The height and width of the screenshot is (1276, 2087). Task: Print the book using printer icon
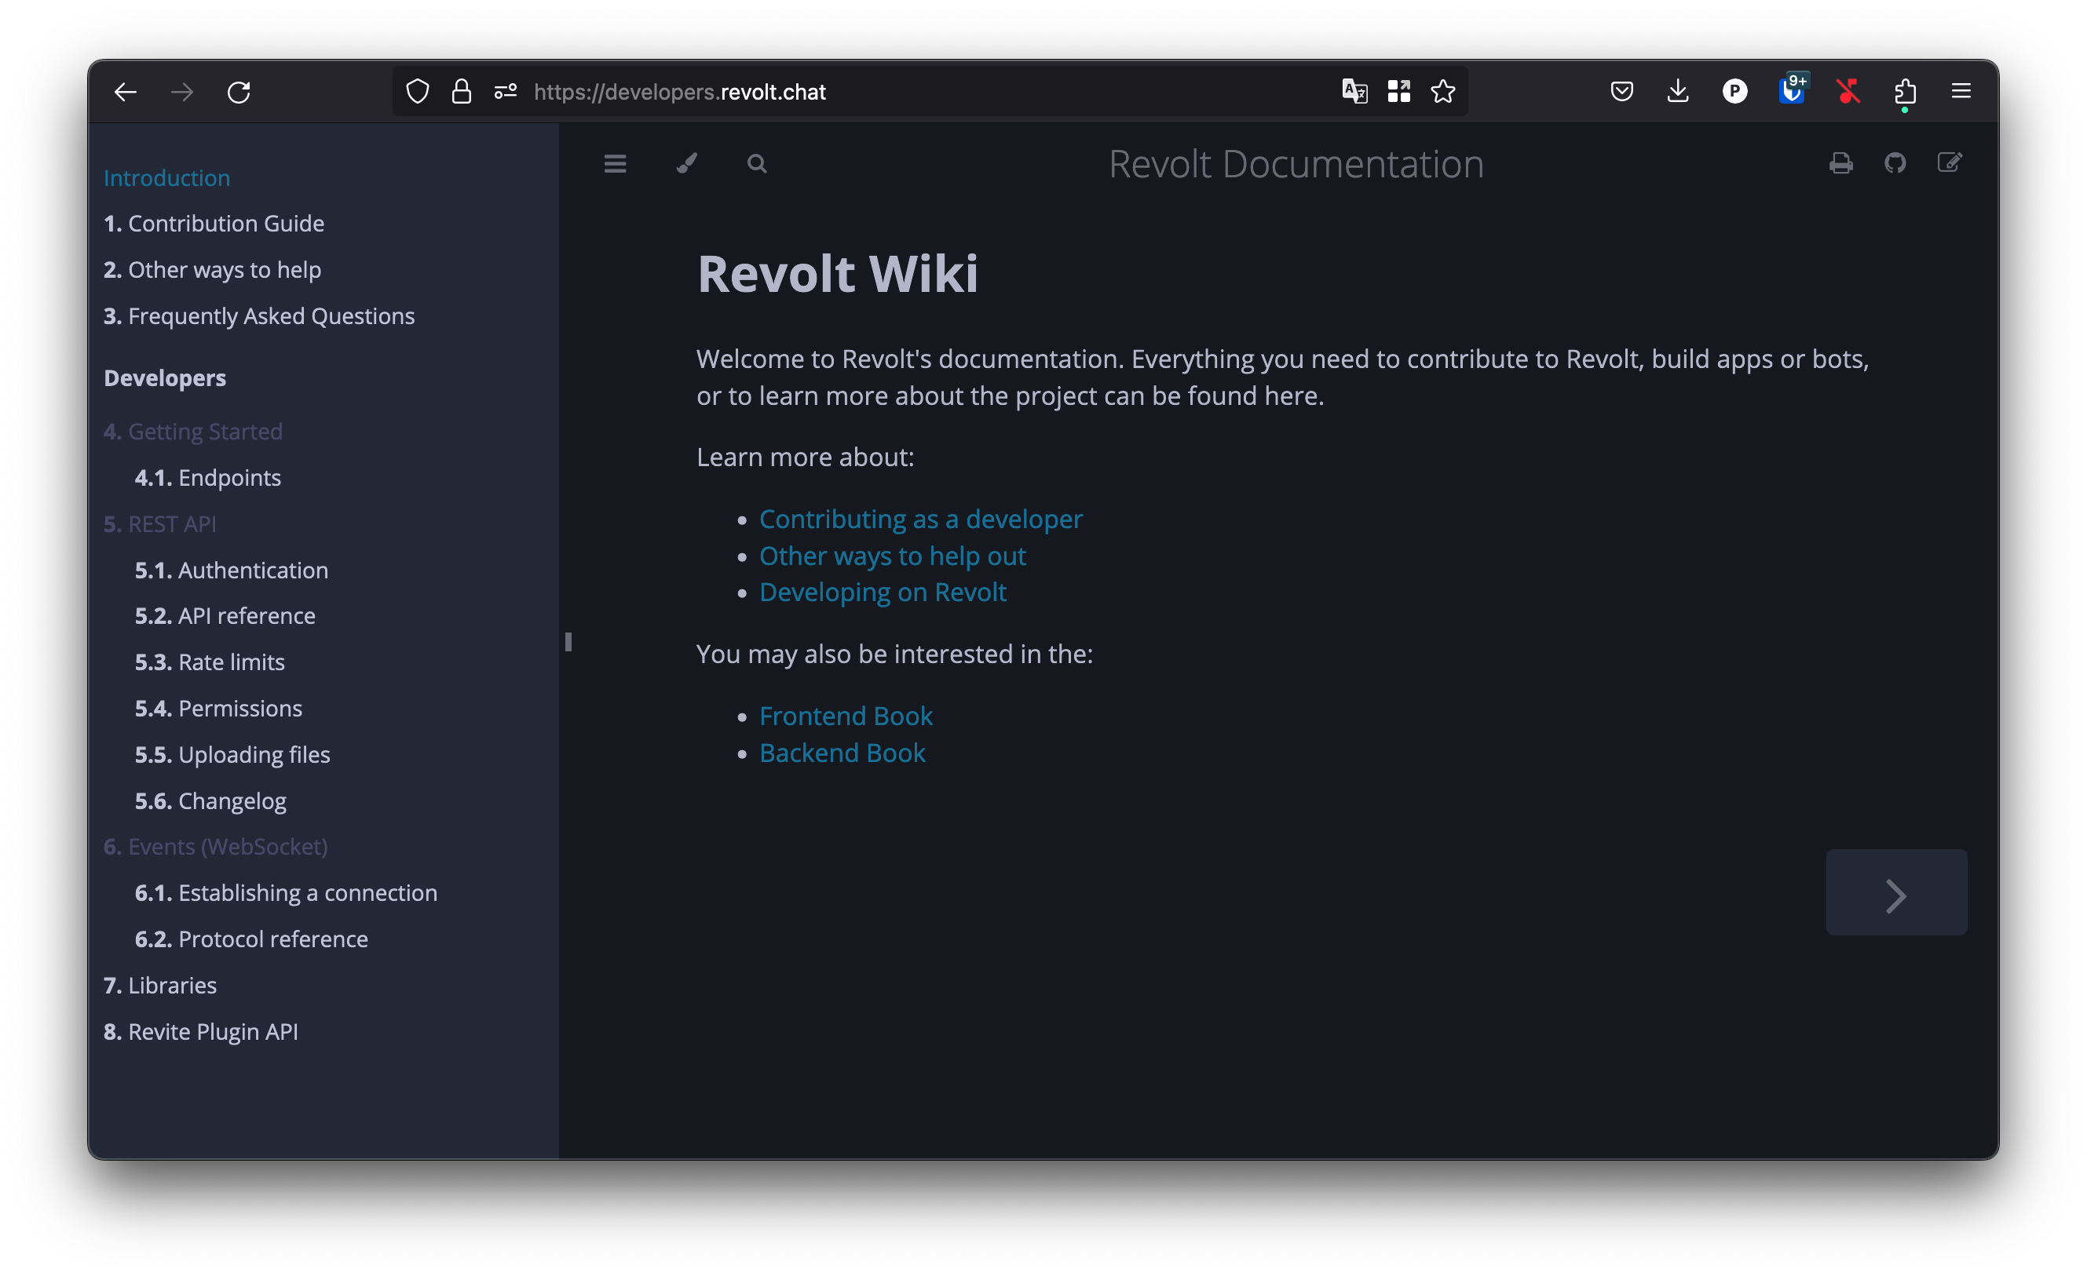point(1840,162)
